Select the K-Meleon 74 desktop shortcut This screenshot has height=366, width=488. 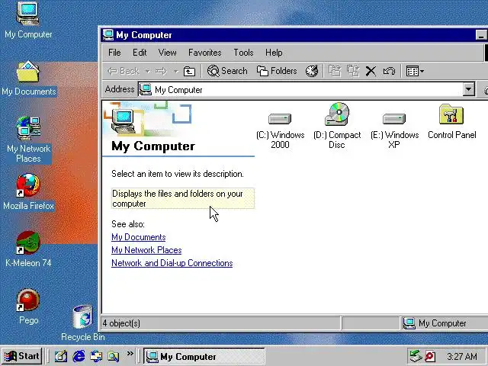pyautogui.click(x=28, y=249)
